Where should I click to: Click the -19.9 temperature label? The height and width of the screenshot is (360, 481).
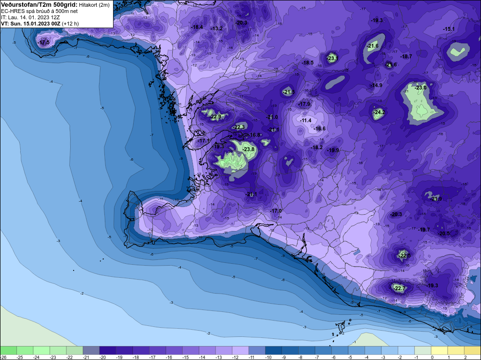333,150
